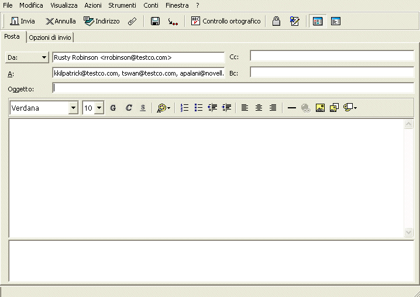Center align text
The image size is (420, 297).
tap(259, 108)
